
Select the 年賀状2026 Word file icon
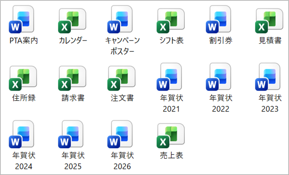pos(122,135)
